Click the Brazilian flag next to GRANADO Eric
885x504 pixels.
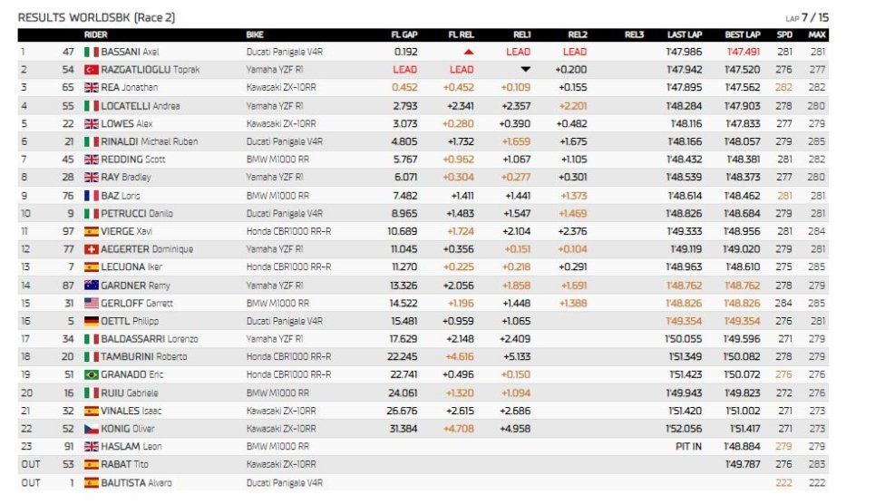point(91,374)
